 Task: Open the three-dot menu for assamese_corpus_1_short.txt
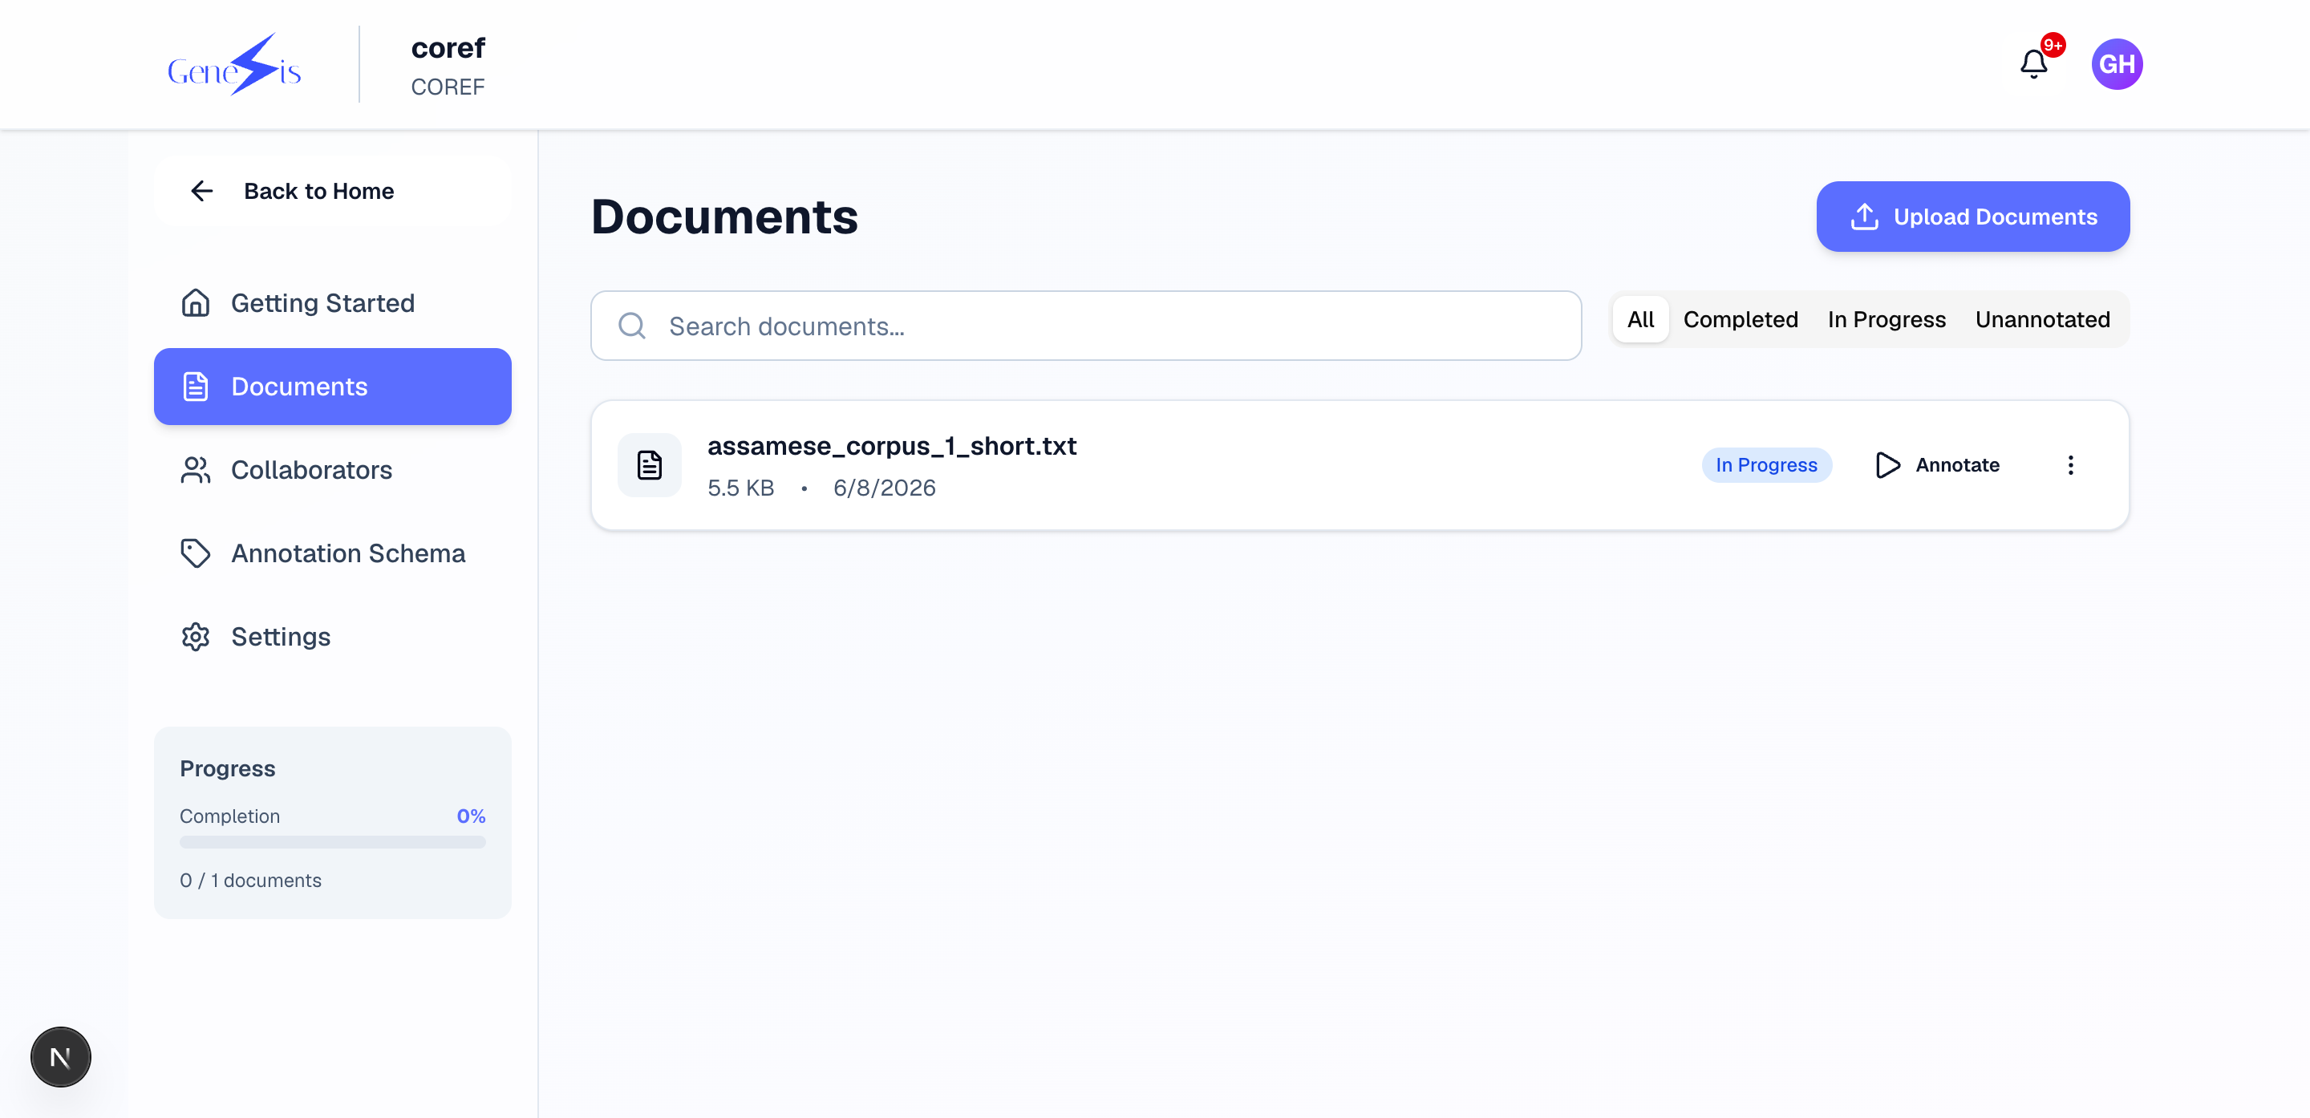click(x=2070, y=465)
